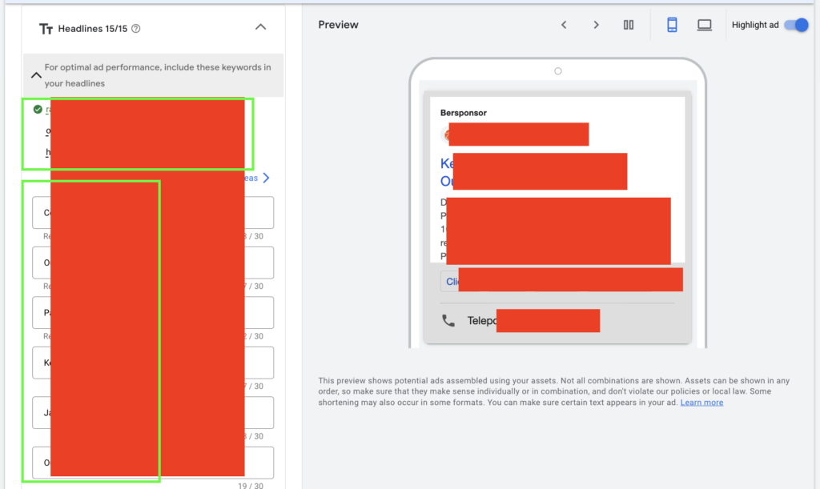Collapse the keyword performance suggestion banner
The width and height of the screenshot is (820, 489).
click(x=36, y=74)
